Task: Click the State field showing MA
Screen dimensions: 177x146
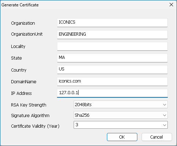Action: 112,58
